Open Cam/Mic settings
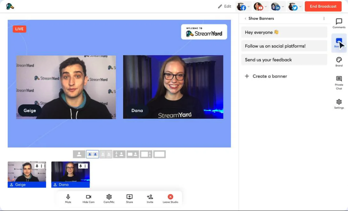Viewport: 348px width, 211px height. 109,197
